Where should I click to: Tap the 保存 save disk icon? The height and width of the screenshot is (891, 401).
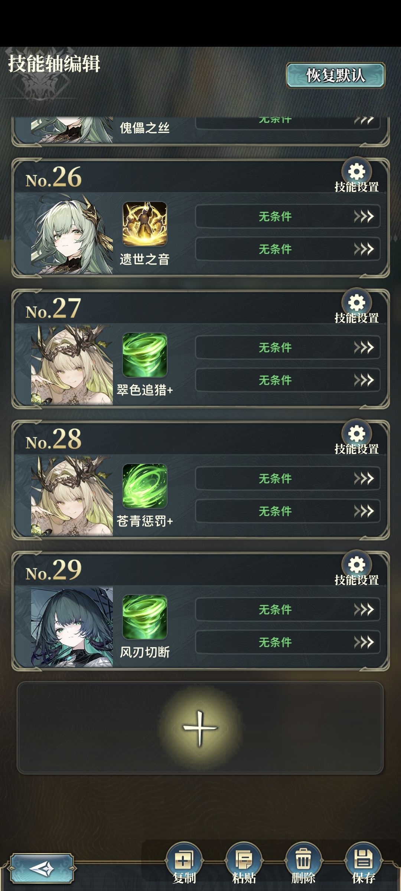pos(363,859)
